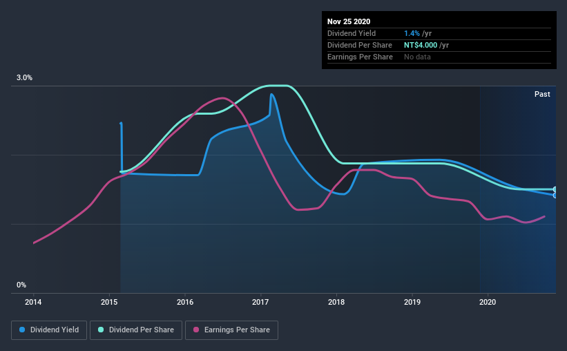Toggle the Earnings Per Share legend button
This screenshot has width=567, height=351.
[x=231, y=330]
